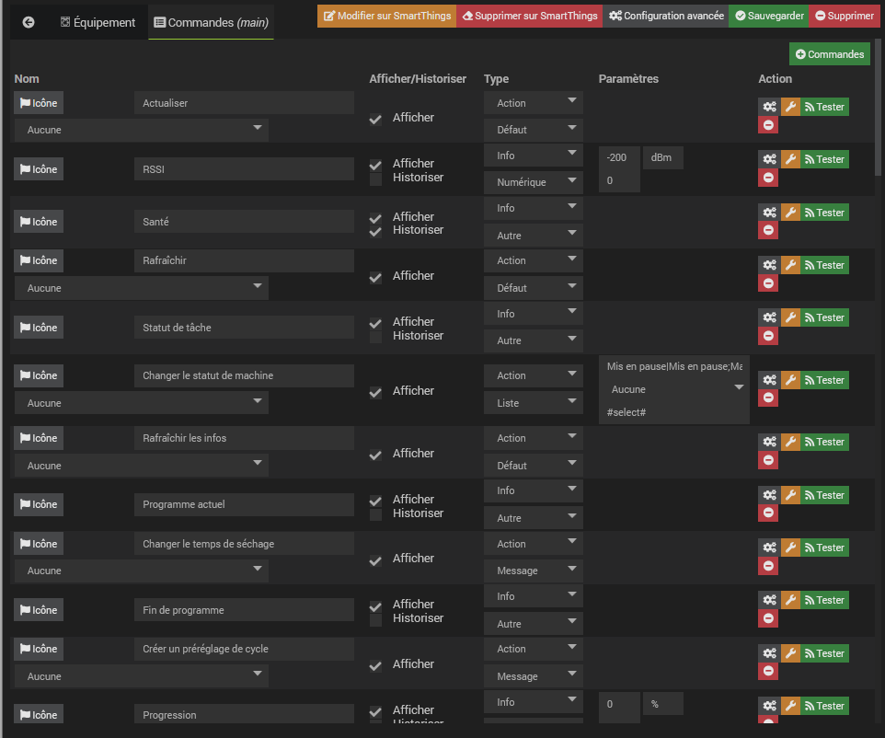The height and width of the screenshot is (738, 885).
Task: Click wrench for Changer le statut de machine
Action: 790,380
